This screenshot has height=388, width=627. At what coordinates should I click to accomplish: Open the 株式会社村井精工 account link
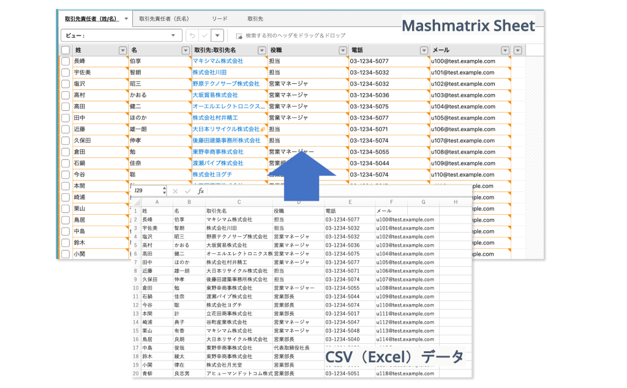point(216,118)
